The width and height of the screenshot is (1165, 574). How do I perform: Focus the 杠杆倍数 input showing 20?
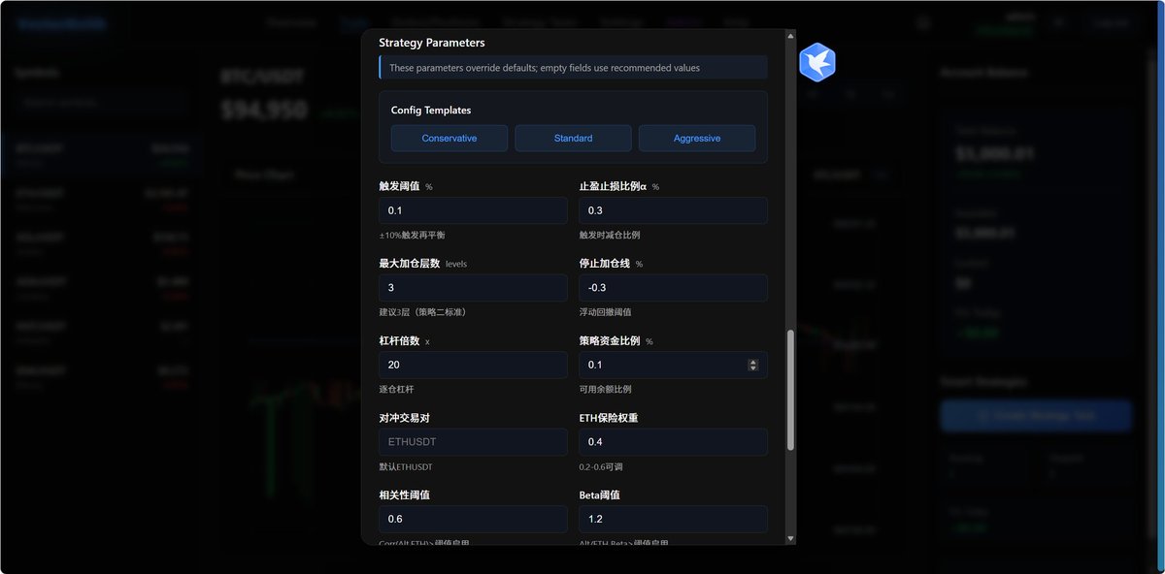point(473,365)
